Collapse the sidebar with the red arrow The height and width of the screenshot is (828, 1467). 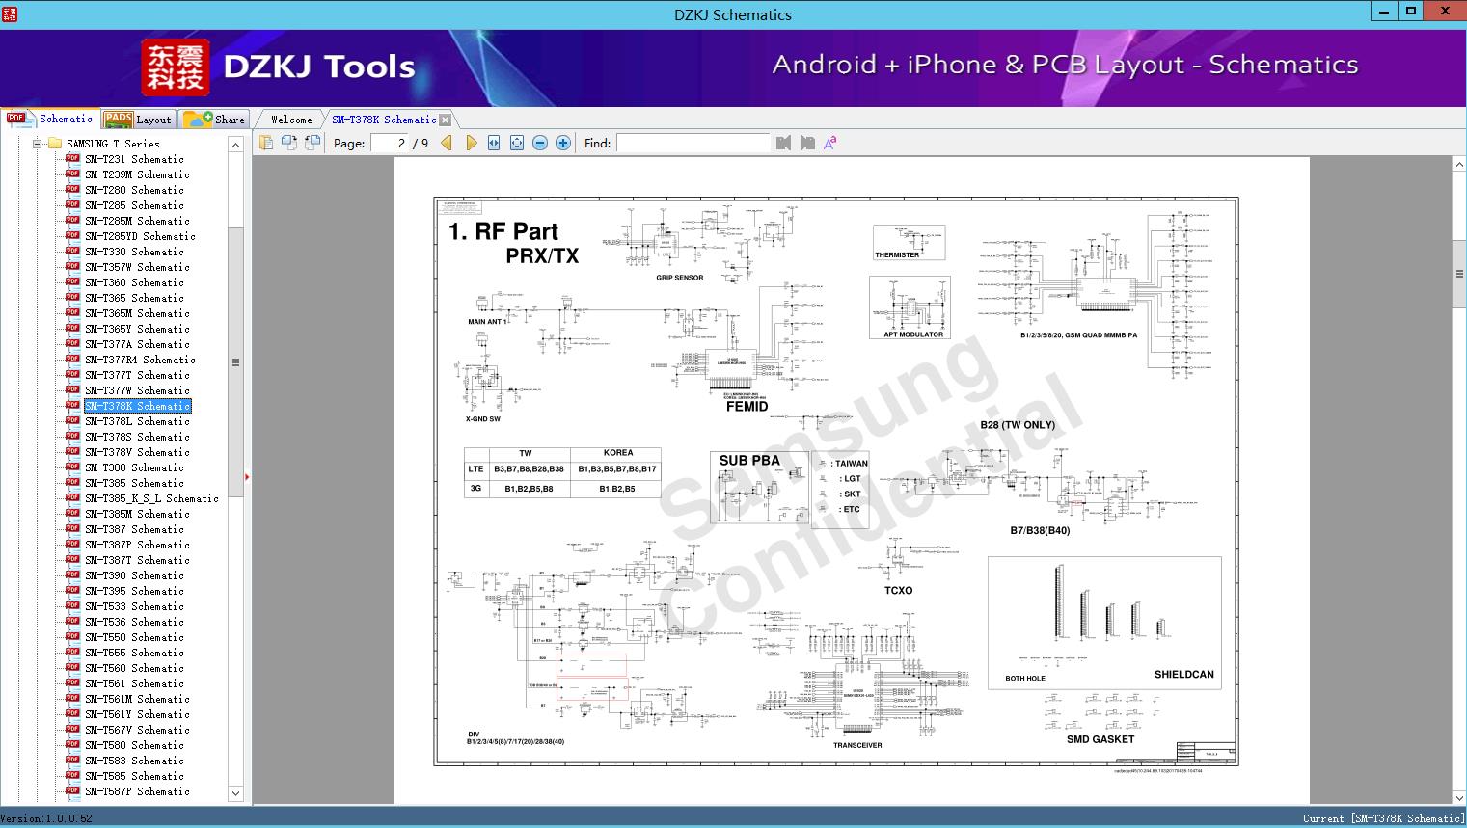tap(247, 477)
